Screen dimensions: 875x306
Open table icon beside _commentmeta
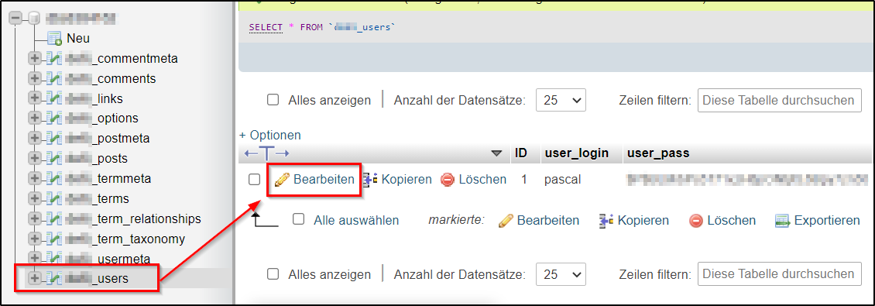pyautogui.click(x=54, y=59)
